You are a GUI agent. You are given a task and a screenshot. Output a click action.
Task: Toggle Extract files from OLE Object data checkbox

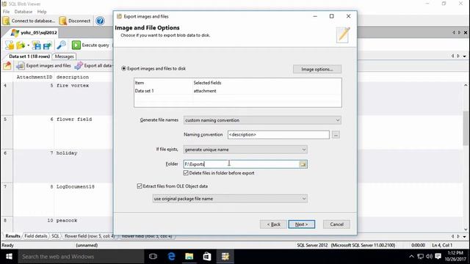click(140, 186)
